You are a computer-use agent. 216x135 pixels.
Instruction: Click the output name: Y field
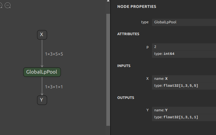point(184,110)
